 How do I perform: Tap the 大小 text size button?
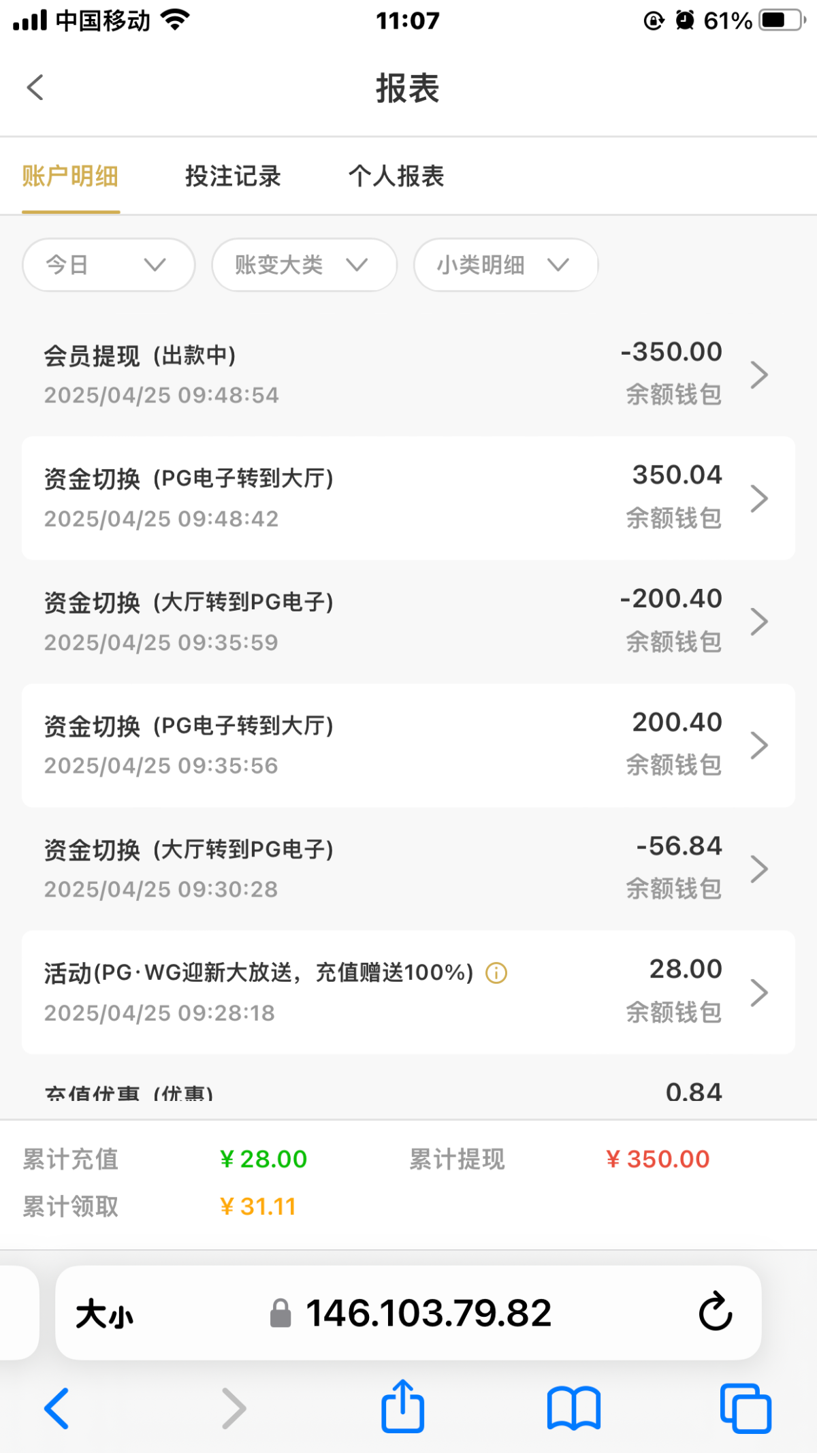point(104,1313)
